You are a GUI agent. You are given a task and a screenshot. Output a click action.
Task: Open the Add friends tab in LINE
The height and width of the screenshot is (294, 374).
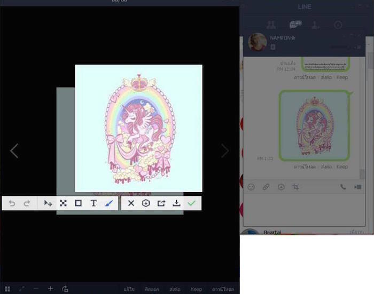click(x=316, y=25)
